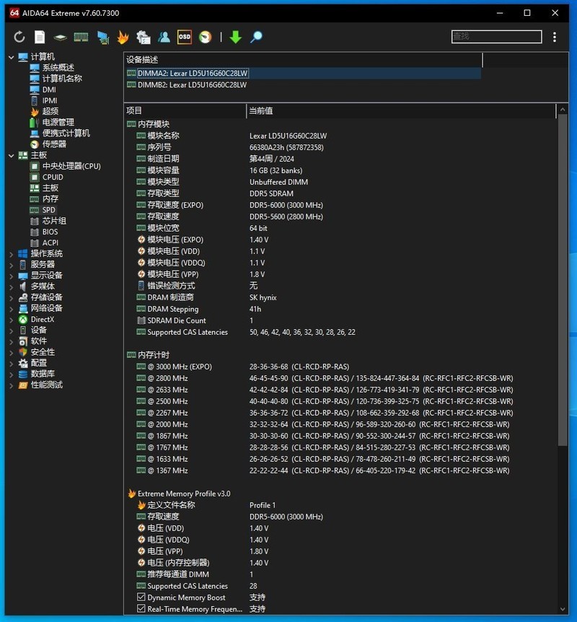The width and height of the screenshot is (577, 622).
Task: Click the 查找 search input field
Action: pyautogui.click(x=495, y=37)
